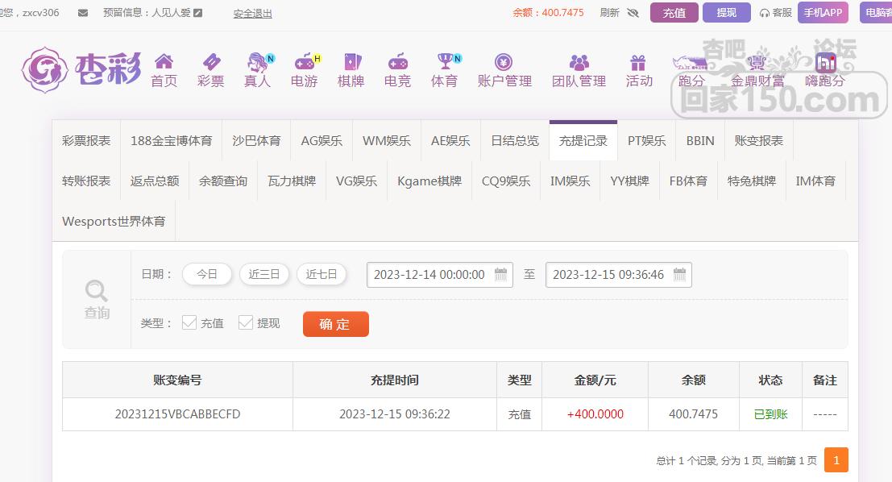Open the 棋牌 card games icon
This screenshot has height=482, width=892.
point(351,61)
